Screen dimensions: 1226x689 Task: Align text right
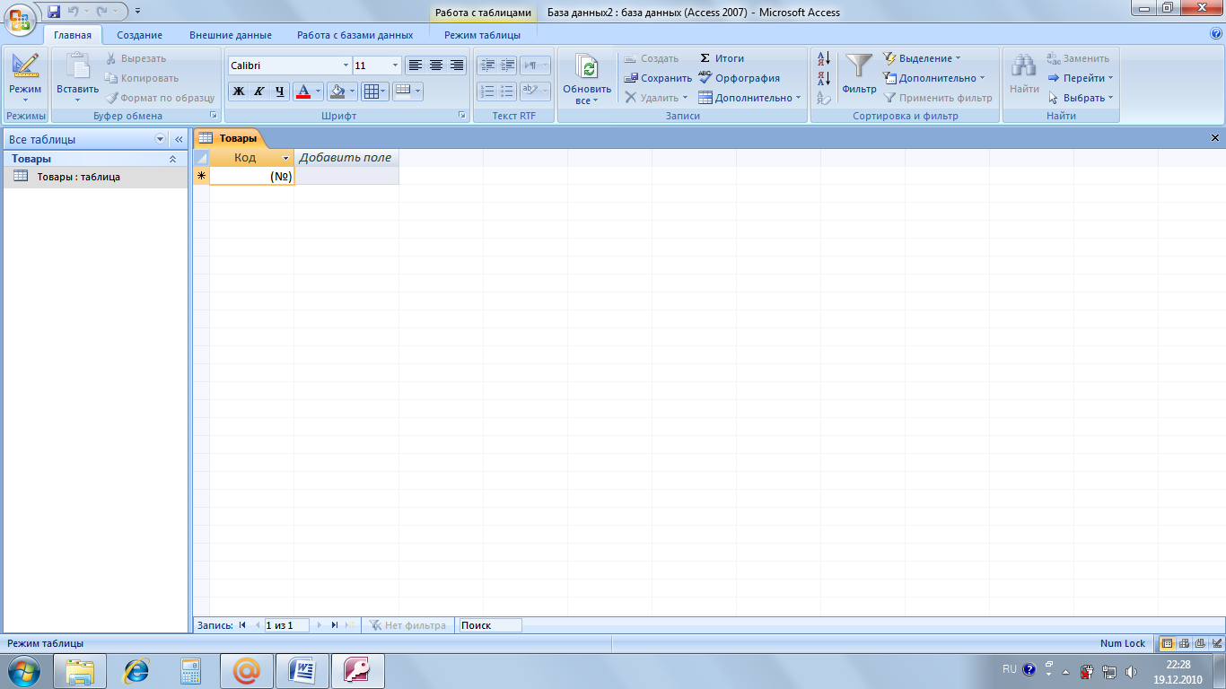[457, 65]
